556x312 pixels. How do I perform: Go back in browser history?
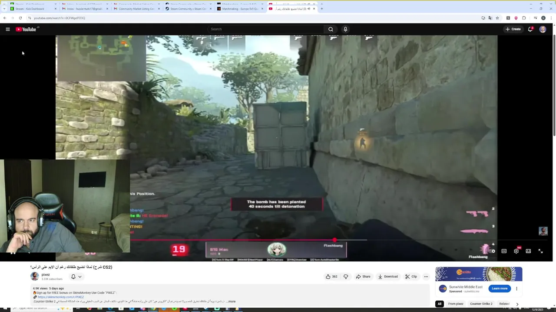tap(5, 18)
